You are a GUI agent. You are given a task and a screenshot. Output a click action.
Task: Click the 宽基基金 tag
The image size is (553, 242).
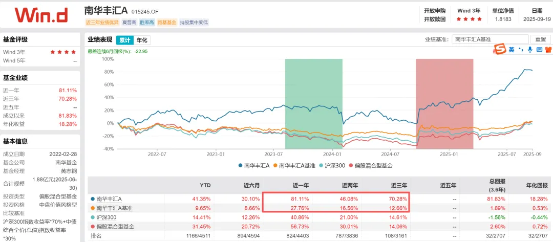coord(167,23)
